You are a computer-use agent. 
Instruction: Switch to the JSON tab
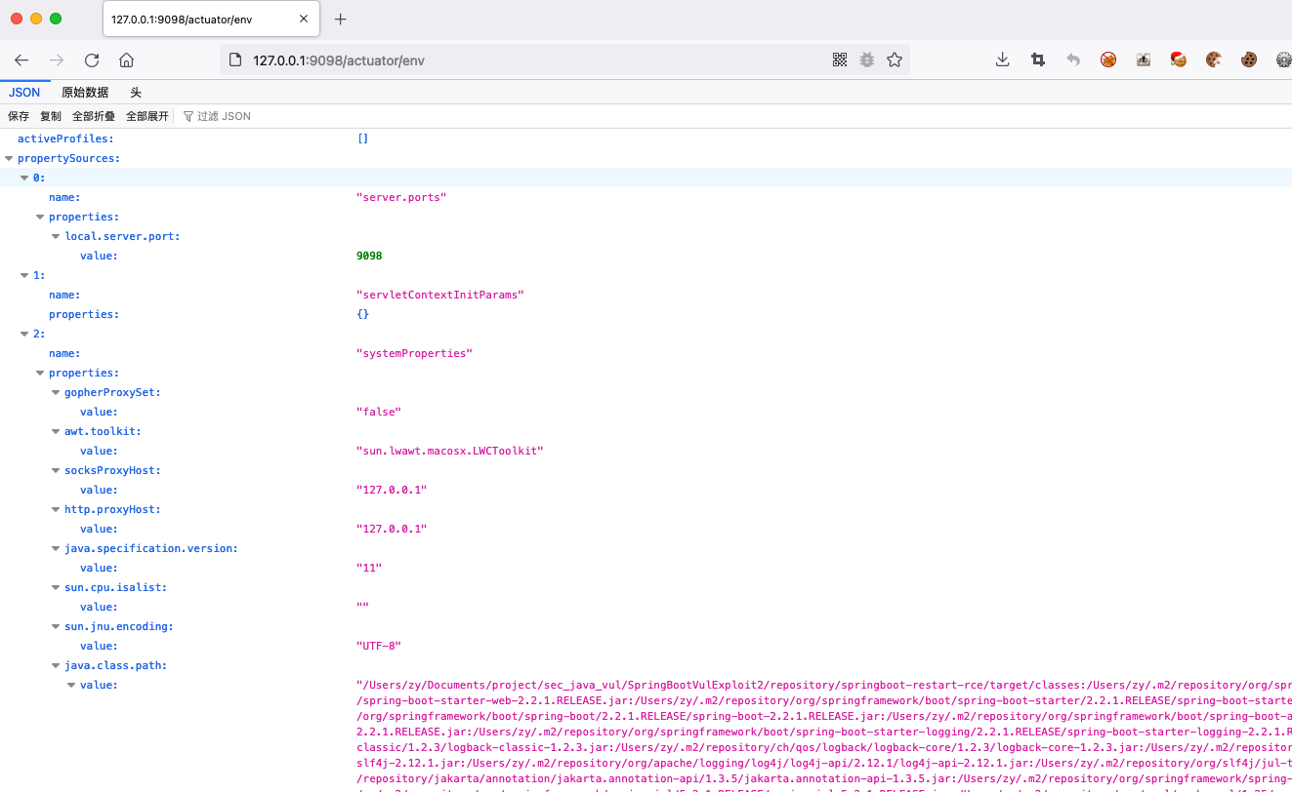tap(24, 93)
